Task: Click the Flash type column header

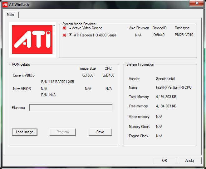Action: [182, 28]
